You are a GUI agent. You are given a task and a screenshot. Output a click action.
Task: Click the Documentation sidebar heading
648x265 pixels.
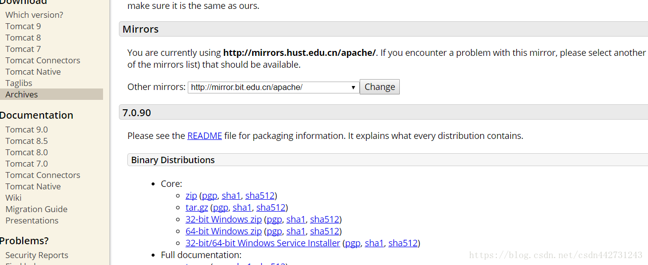click(37, 115)
